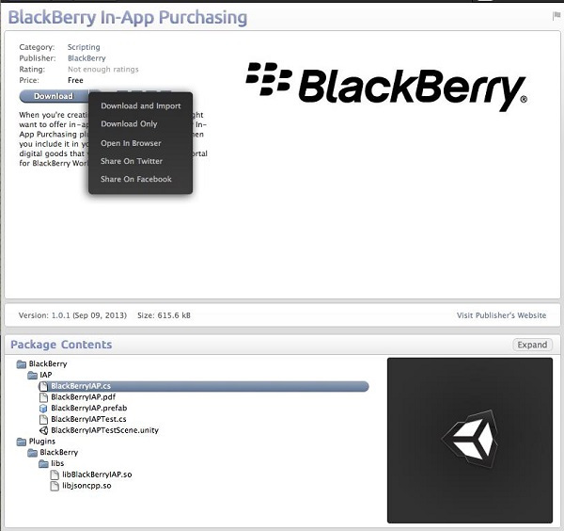Choose Download and Import from the menu
The width and height of the screenshot is (564, 531).
[141, 105]
